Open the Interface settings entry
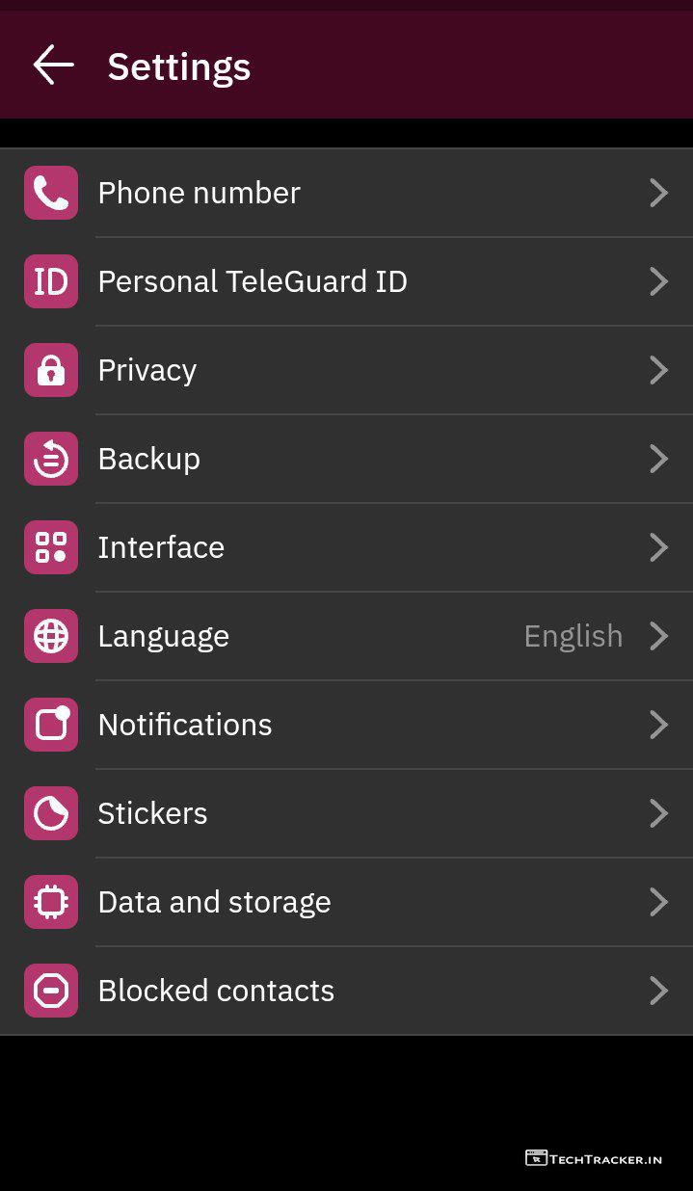 click(x=161, y=547)
